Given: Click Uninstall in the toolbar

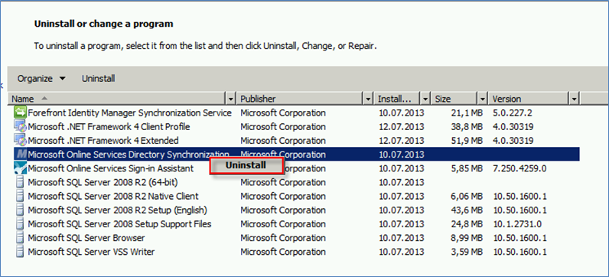Looking at the screenshot, I should (x=98, y=79).
